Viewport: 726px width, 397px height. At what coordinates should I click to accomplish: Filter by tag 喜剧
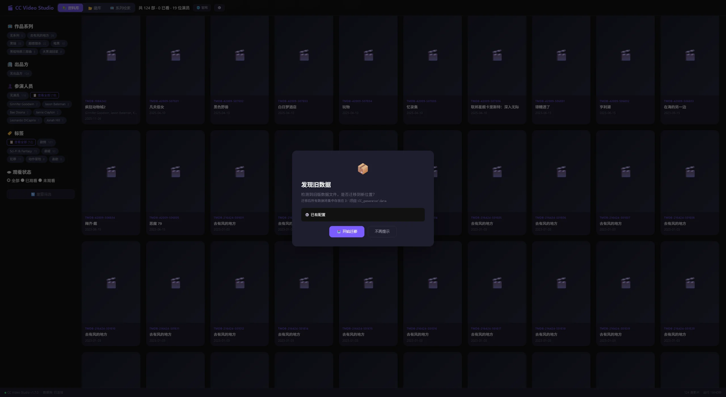click(x=57, y=159)
